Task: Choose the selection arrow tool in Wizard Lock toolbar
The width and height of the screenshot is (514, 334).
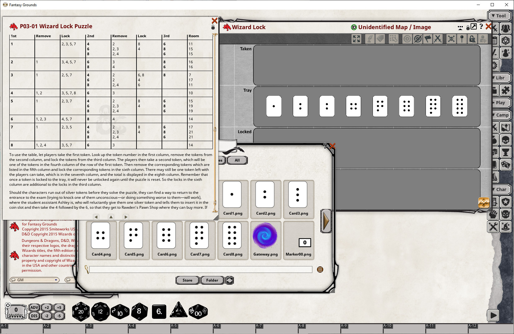Action: (x=393, y=39)
